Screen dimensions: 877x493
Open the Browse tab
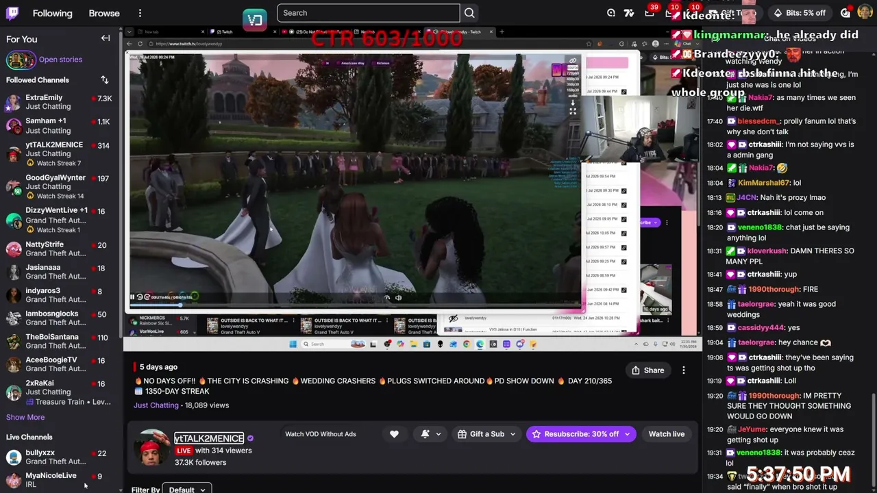(x=104, y=13)
